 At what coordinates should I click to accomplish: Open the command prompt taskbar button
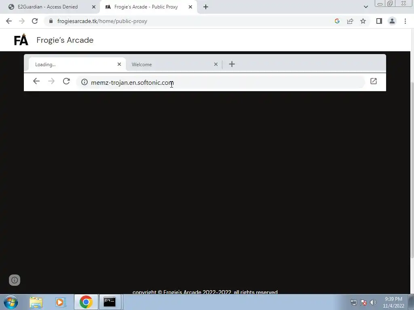click(110, 302)
